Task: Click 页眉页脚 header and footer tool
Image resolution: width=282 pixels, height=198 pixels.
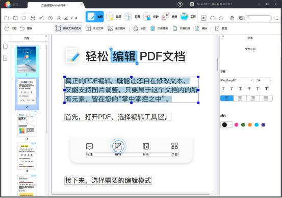Action: (182, 28)
